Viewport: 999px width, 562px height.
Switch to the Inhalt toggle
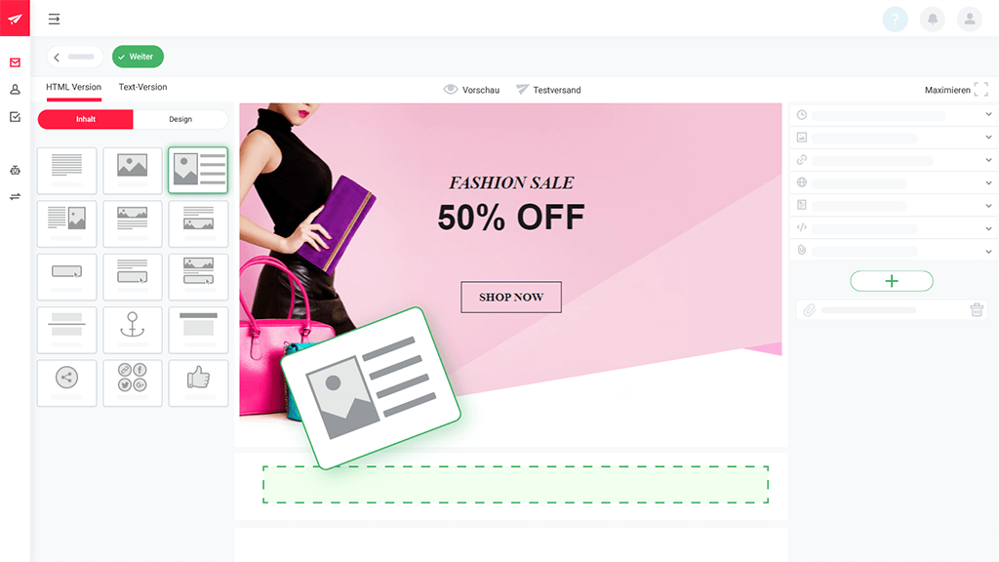tap(86, 119)
